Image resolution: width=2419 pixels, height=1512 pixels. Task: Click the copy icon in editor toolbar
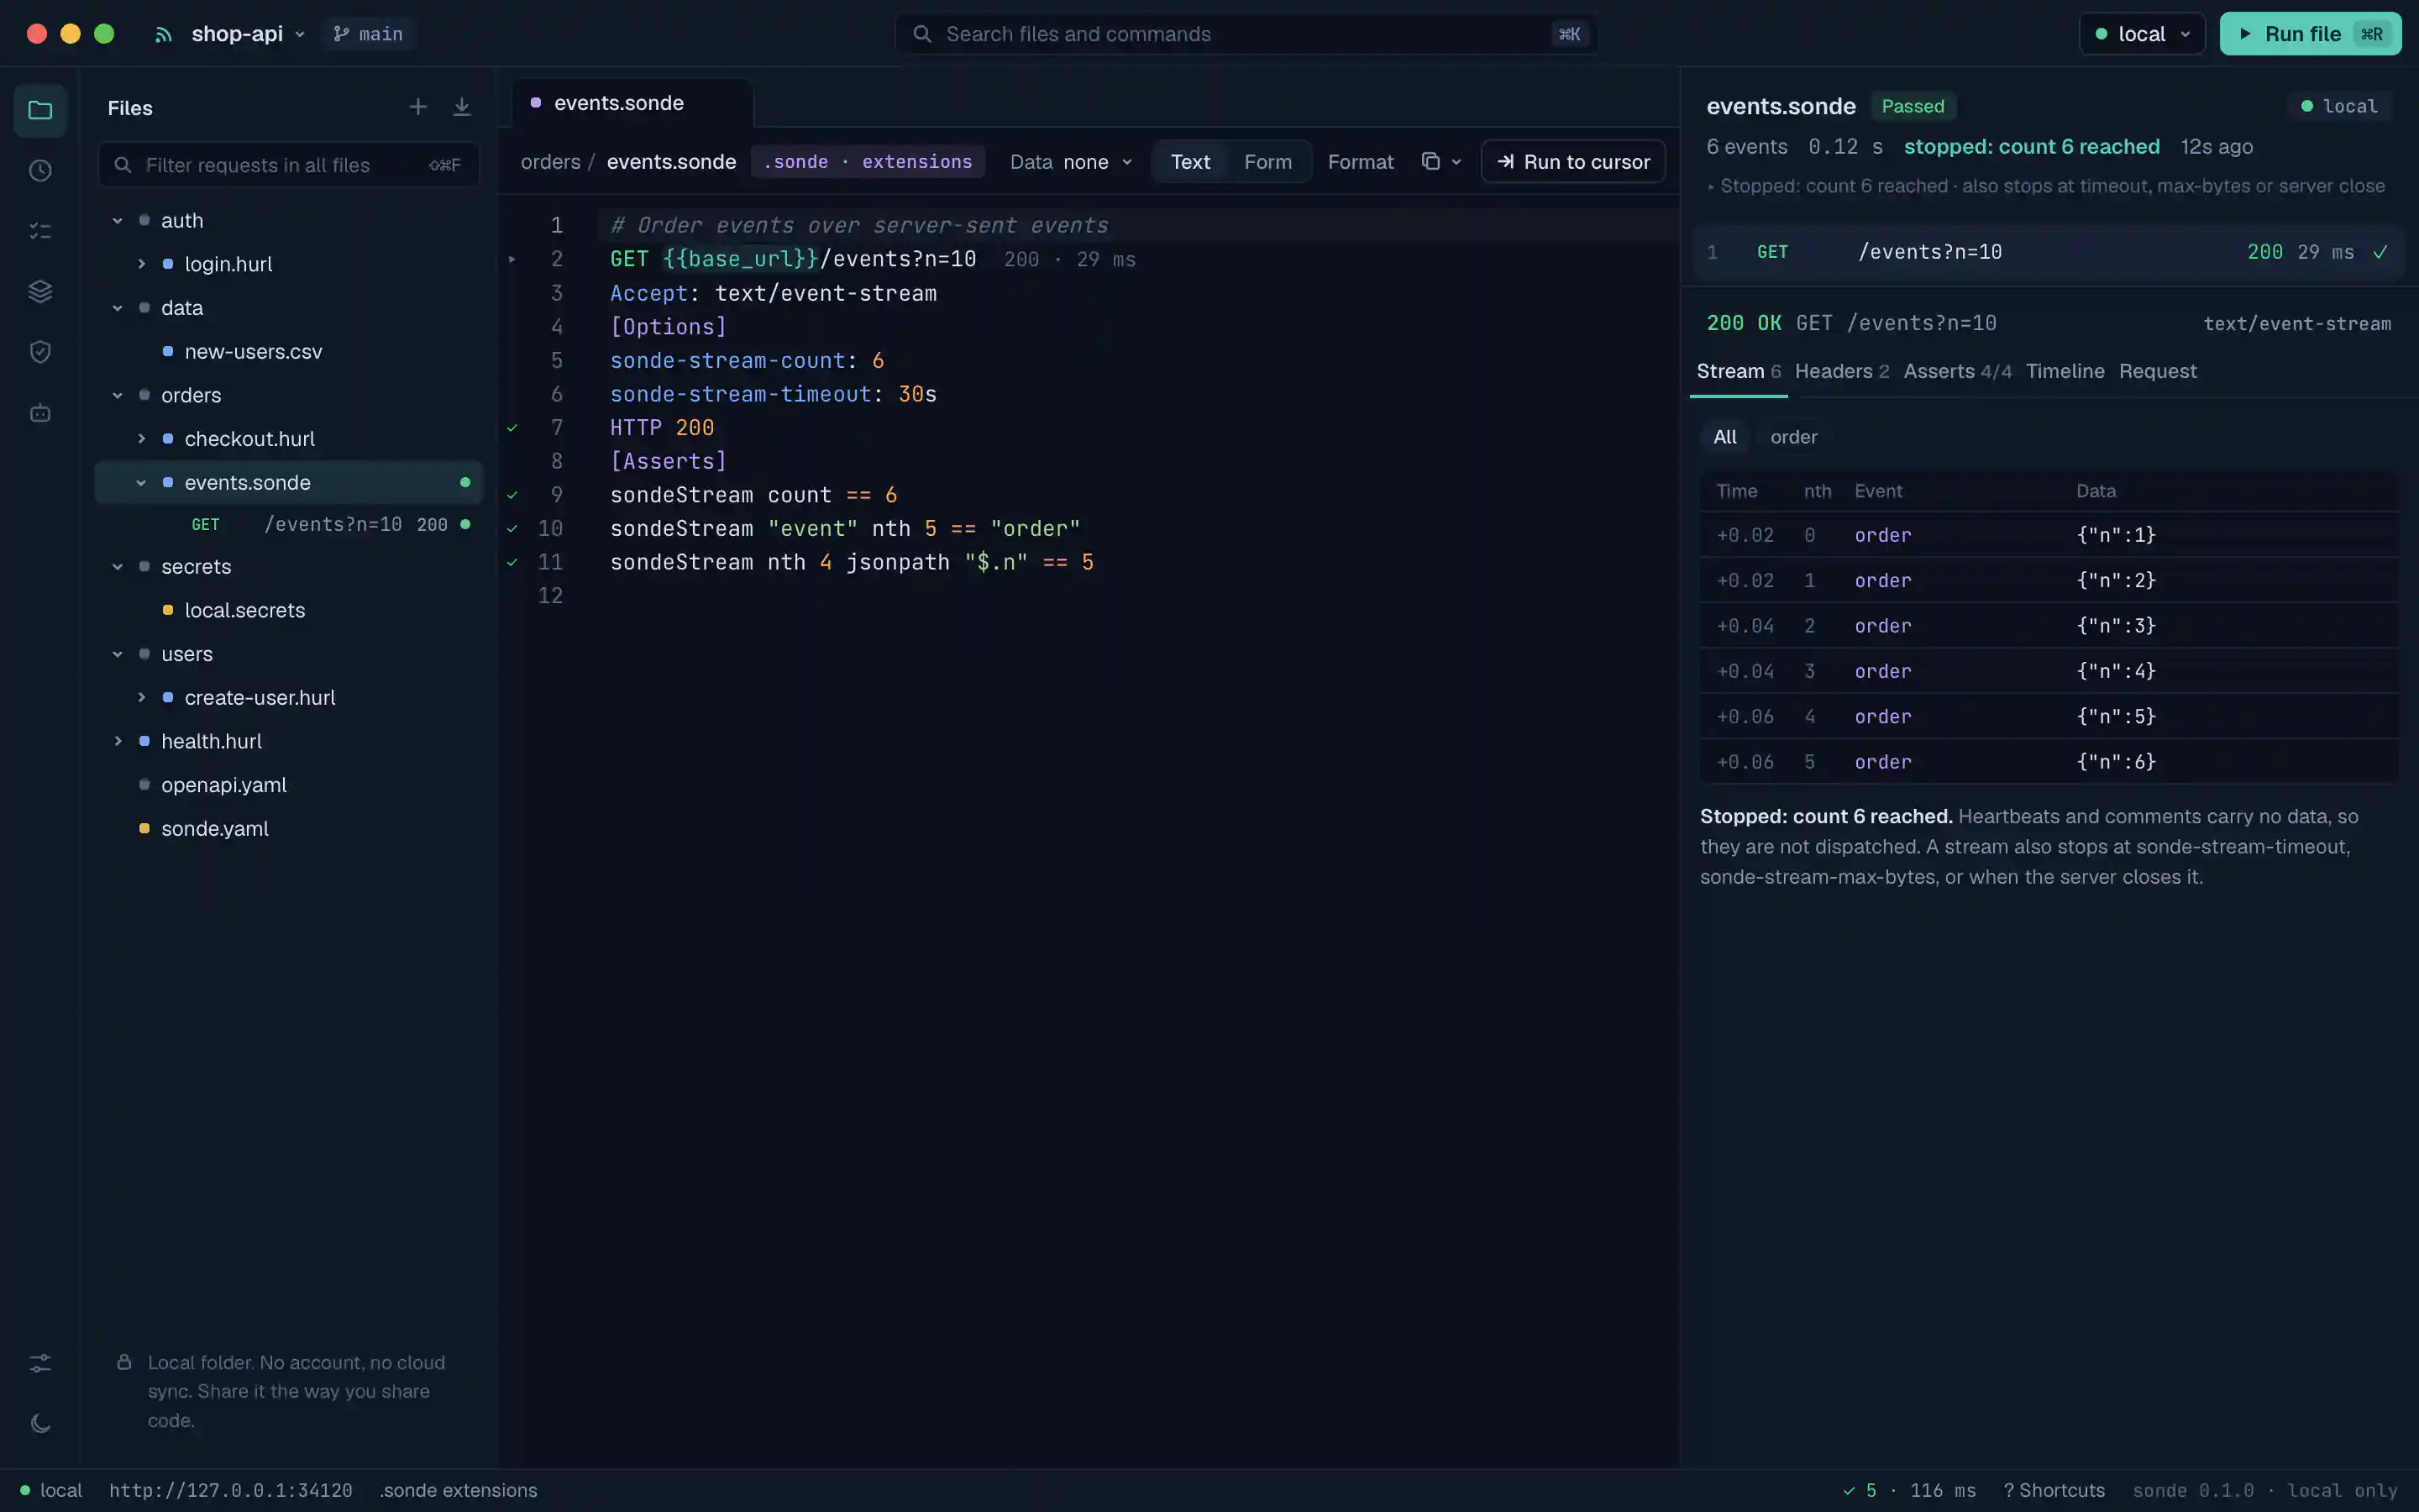click(x=1430, y=161)
